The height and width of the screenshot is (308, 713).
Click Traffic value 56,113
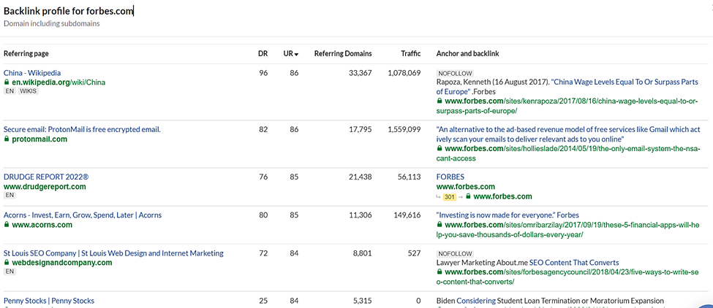point(410,177)
